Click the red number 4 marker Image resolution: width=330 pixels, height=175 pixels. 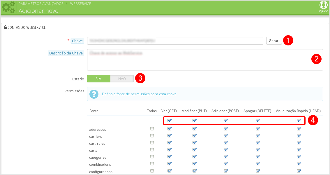pyautogui.click(x=313, y=120)
